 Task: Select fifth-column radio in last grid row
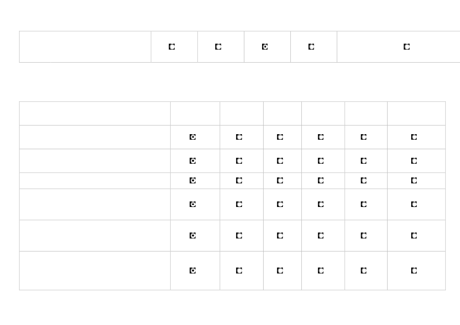(x=364, y=271)
